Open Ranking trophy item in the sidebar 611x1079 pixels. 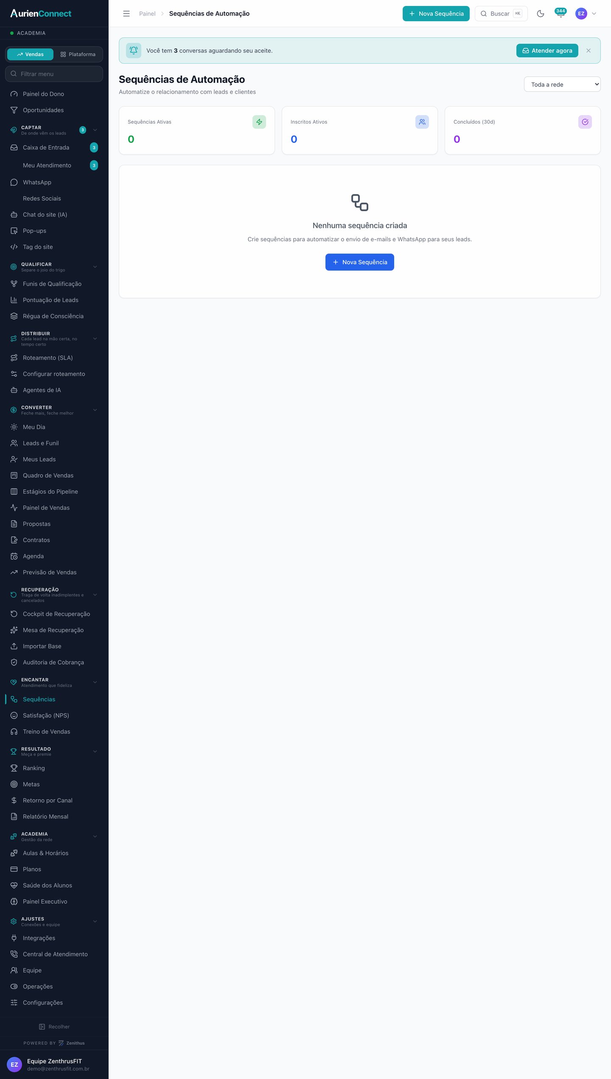54,768
